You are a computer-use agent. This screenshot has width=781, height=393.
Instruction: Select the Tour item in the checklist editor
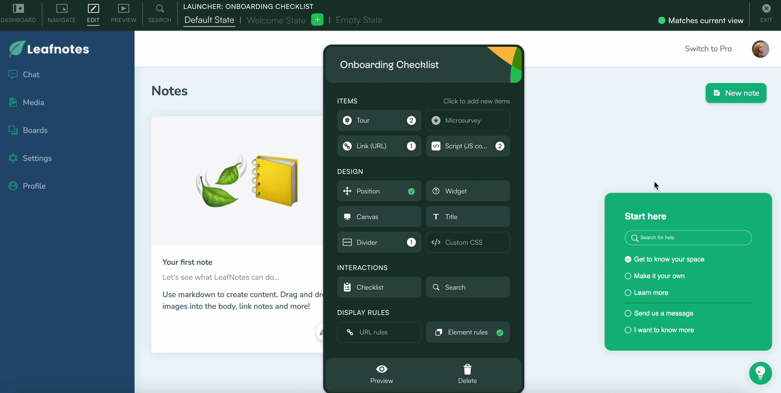coord(378,120)
